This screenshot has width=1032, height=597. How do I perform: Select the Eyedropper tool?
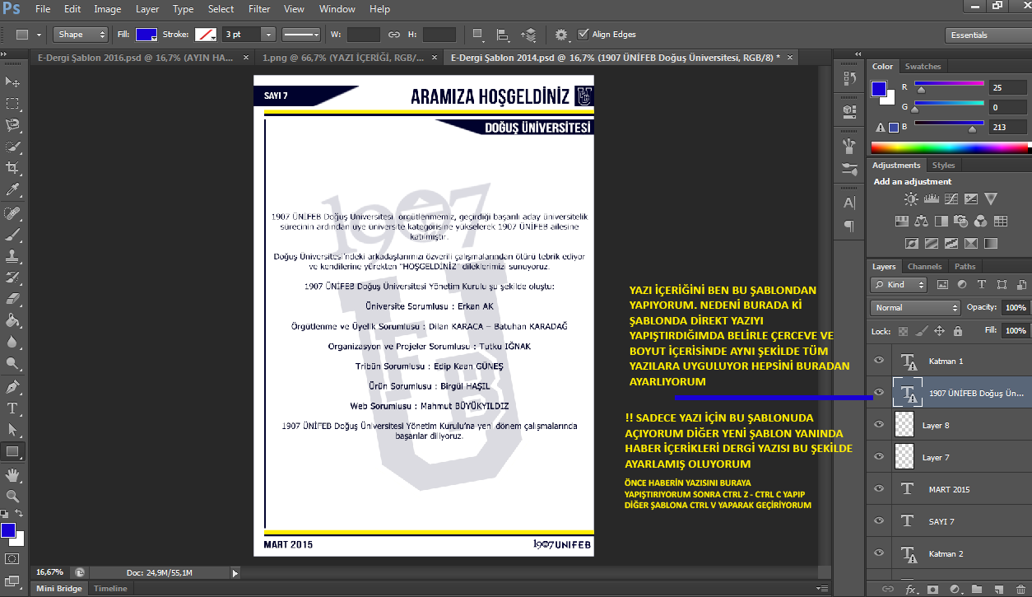[x=12, y=190]
